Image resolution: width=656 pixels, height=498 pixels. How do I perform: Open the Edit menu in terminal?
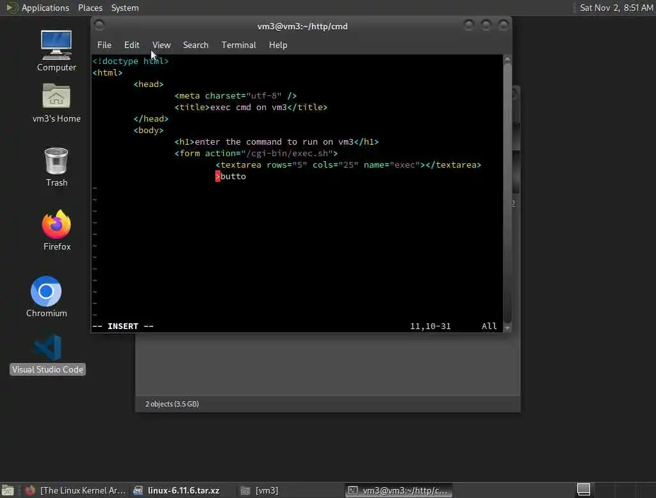click(131, 45)
